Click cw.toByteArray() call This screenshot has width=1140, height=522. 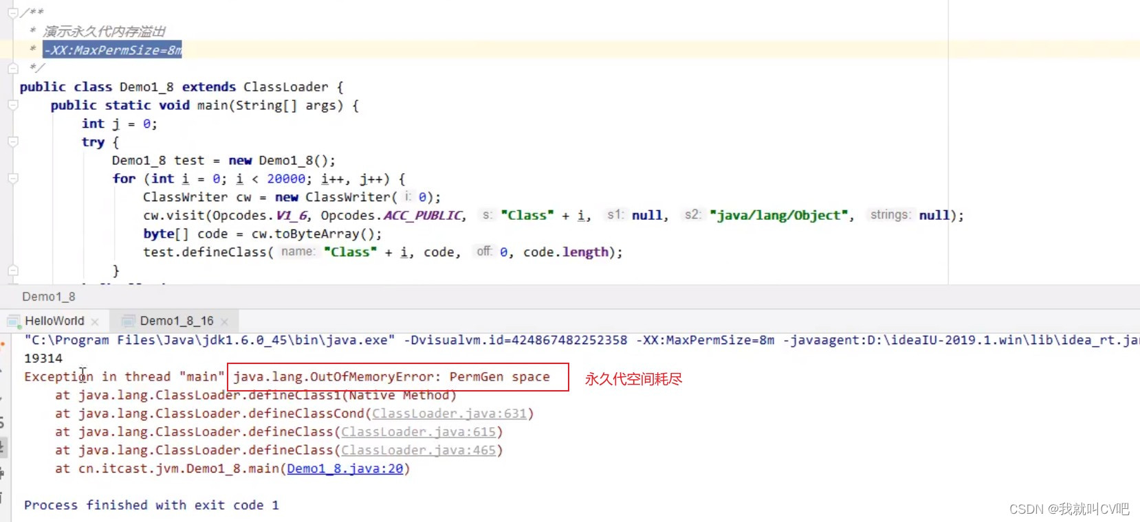click(313, 234)
